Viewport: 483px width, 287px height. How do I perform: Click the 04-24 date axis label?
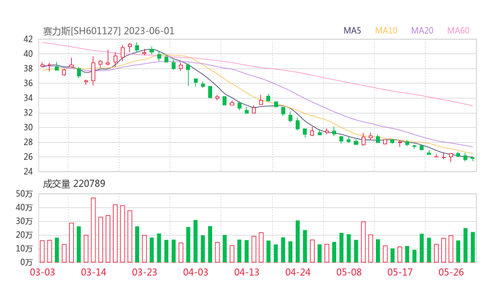(x=298, y=272)
